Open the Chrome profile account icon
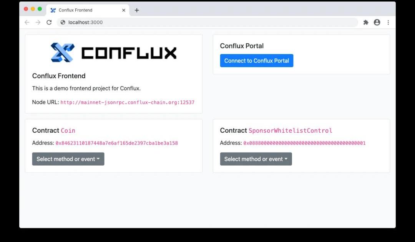This screenshot has height=242, width=415. click(x=377, y=22)
